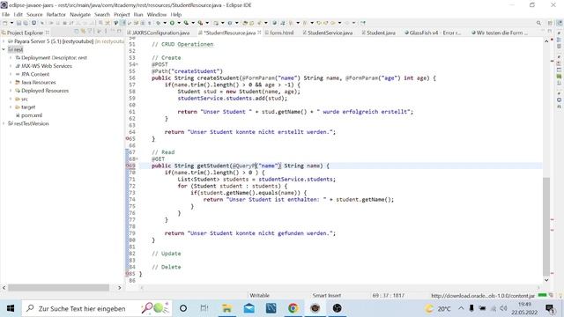The image size is (564, 317).
Task: Open the Refactor menu
Action: (x=56, y=14)
